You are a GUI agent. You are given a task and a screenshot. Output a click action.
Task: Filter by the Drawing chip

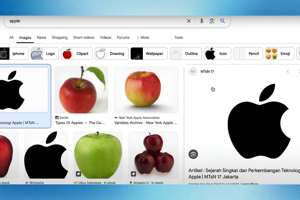pos(111,54)
